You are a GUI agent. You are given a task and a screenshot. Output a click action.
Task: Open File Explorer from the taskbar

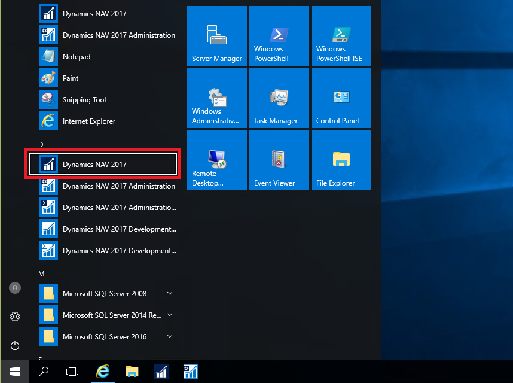132,372
